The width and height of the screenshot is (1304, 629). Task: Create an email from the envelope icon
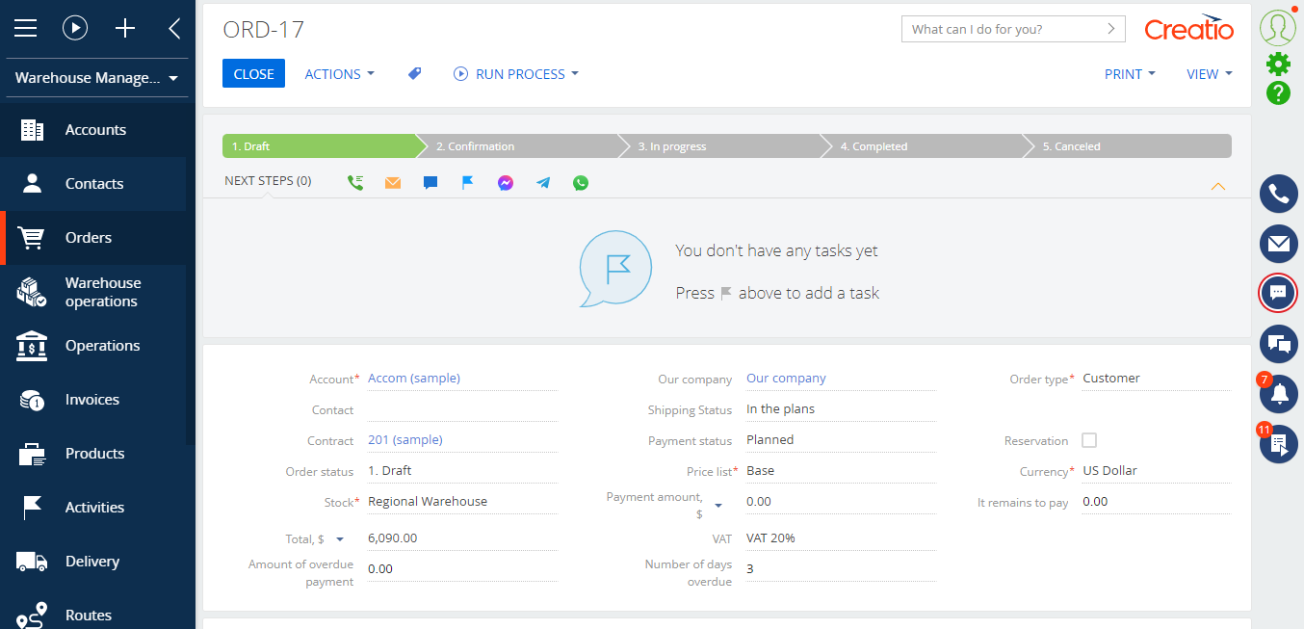(x=392, y=181)
